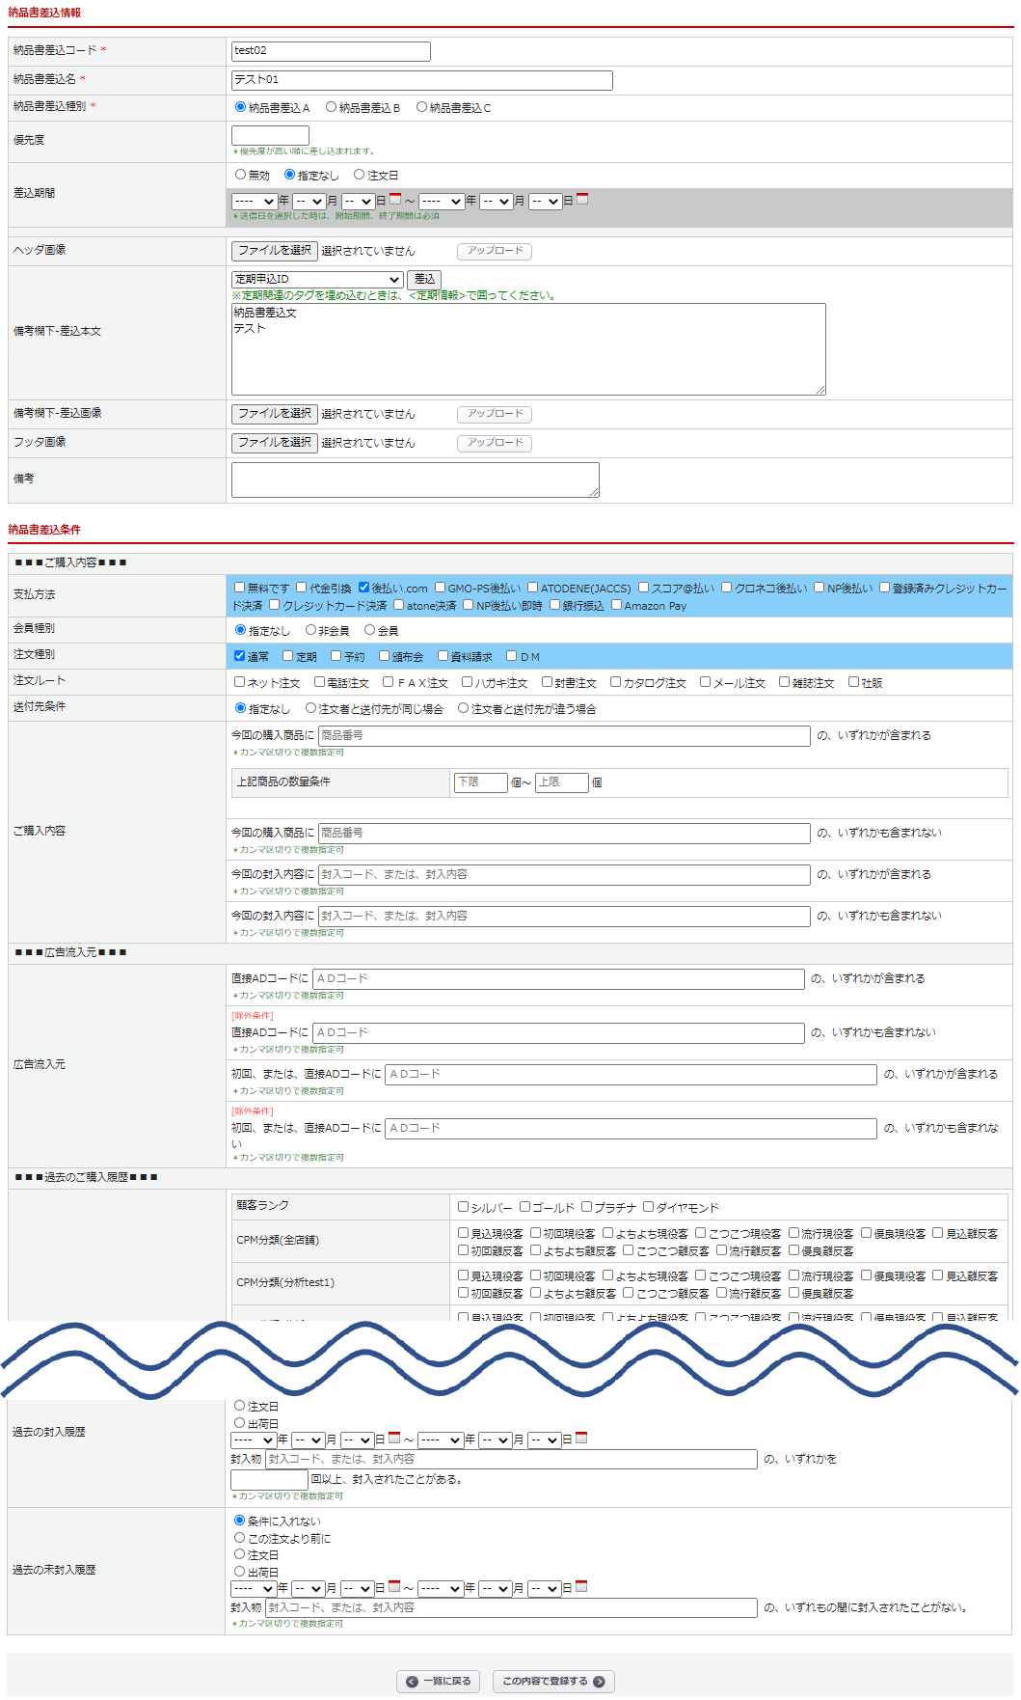Screen dimensions: 1021x1700
Task: Select 納品書差込 B radio option
Action: click(x=332, y=107)
